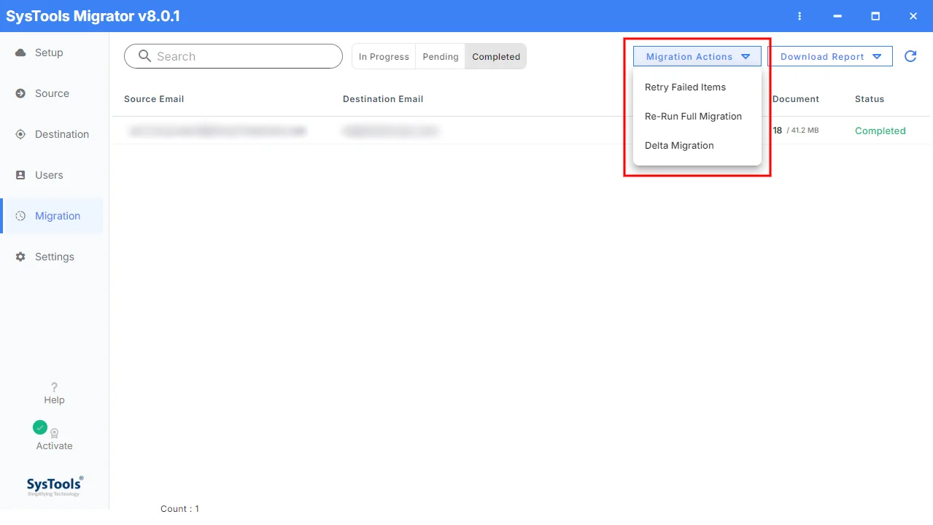
Task: Click the Activate label
Action: [55, 446]
